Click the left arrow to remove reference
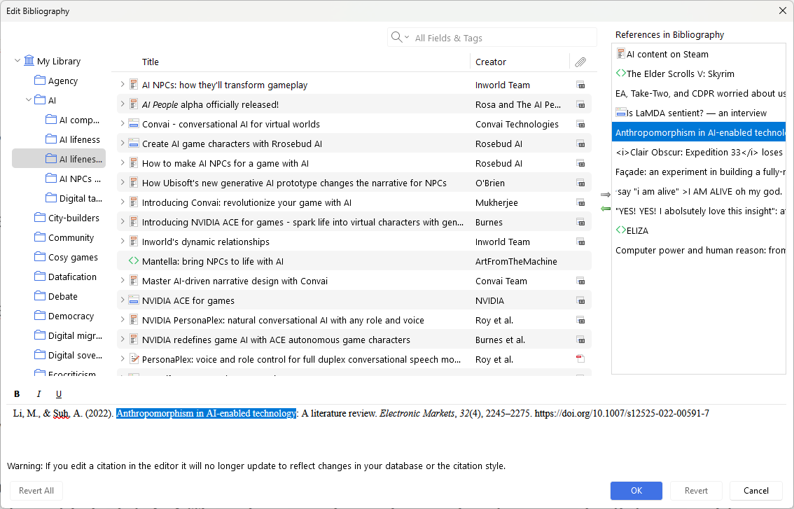This screenshot has height=509, width=794. click(606, 209)
